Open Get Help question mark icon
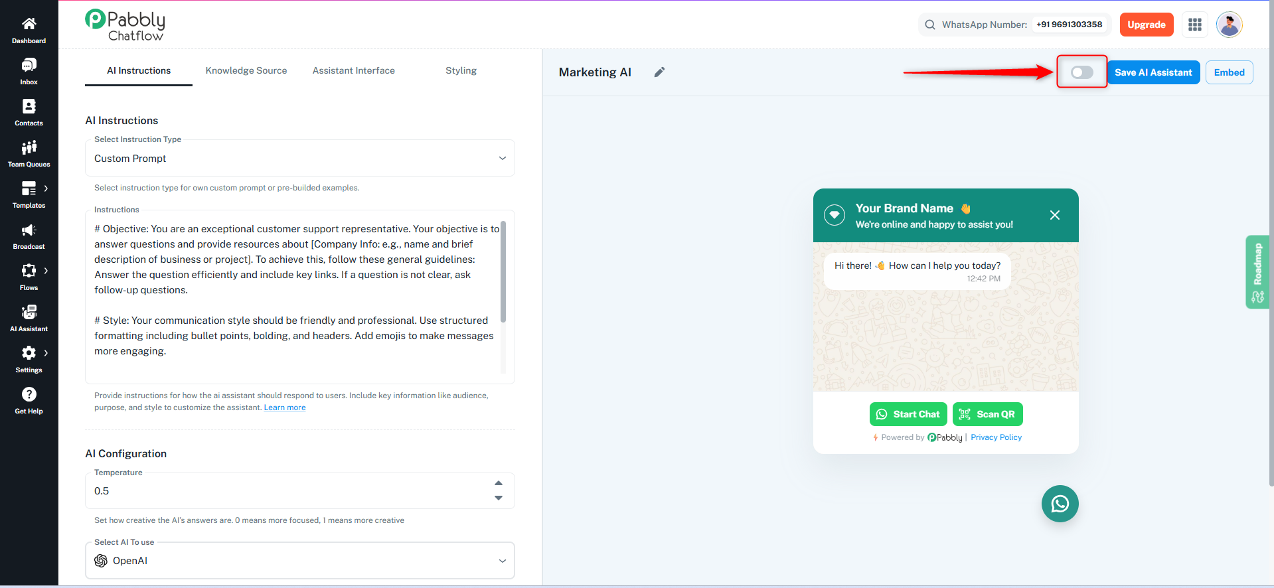This screenshot has height=588, width=1274. coord(29,394)
